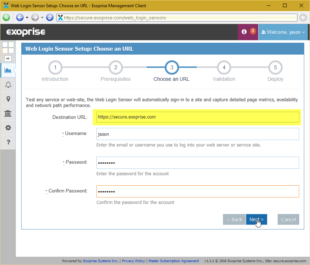
Task: Go to step 2 Prerequisites
Action: tap(116, 68)
